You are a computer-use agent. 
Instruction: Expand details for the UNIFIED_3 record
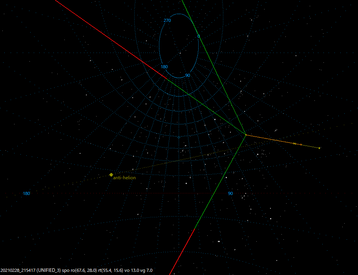pyautogui.click(x=49, y=270)
